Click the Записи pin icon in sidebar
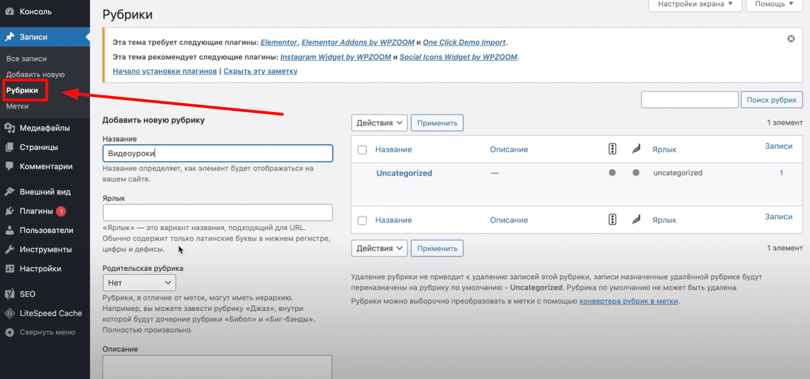 [x=10, y=37]
